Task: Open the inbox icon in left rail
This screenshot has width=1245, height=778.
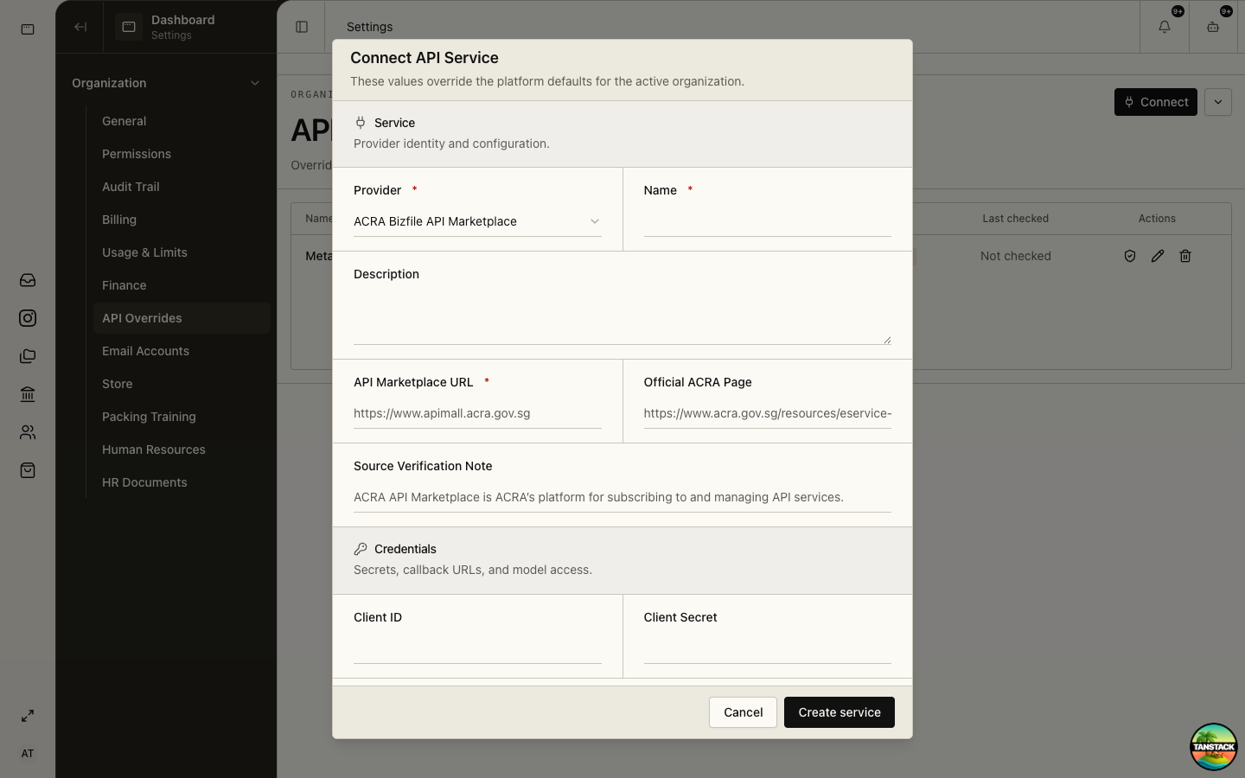Action: click(28, 280)
